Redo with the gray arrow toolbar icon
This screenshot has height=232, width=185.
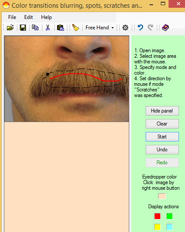tap(150, 28)
